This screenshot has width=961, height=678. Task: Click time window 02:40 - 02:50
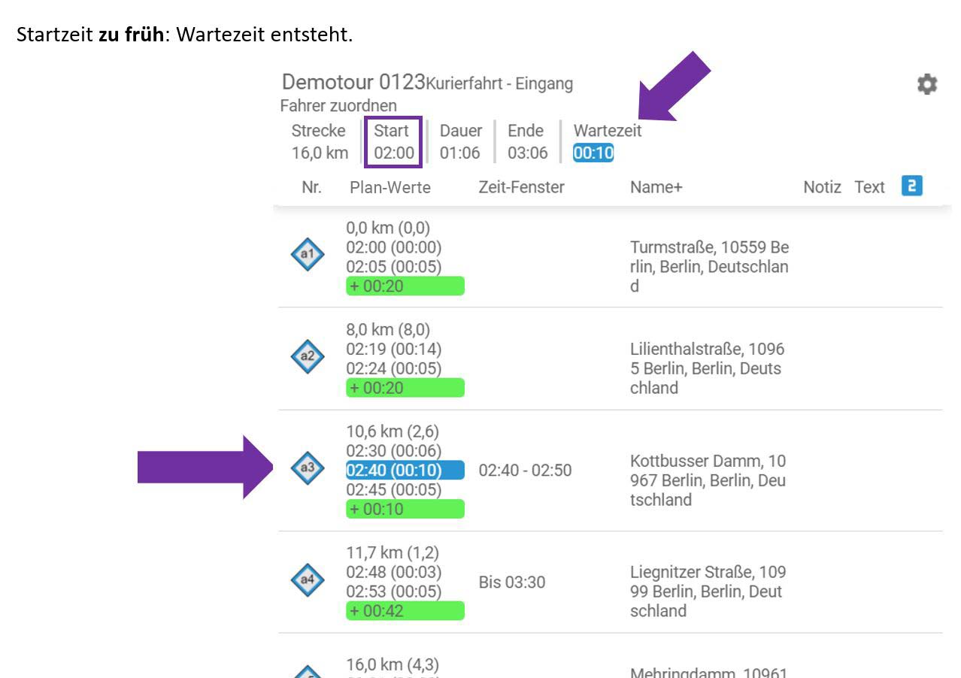[525, 471]
